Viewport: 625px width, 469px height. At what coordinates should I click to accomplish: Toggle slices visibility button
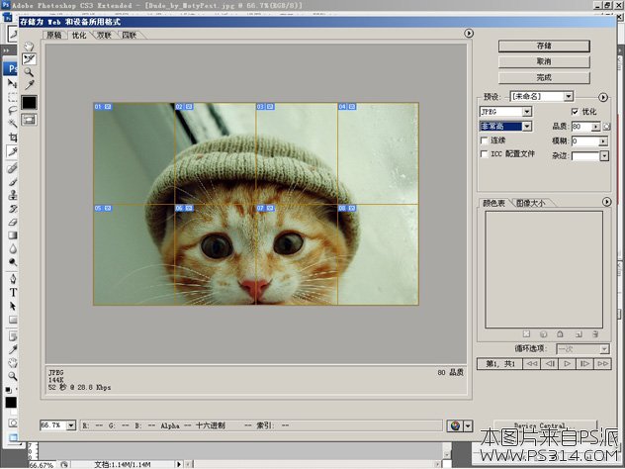(x=30, y=119)
